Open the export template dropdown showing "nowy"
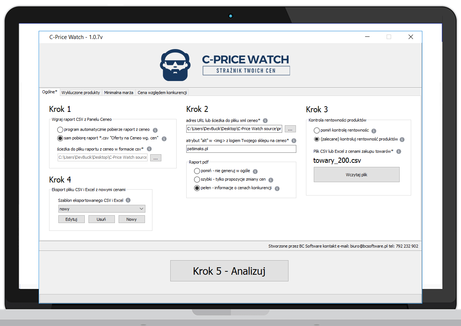Screen dimensions: 461x326 click(x=101, y=209)
